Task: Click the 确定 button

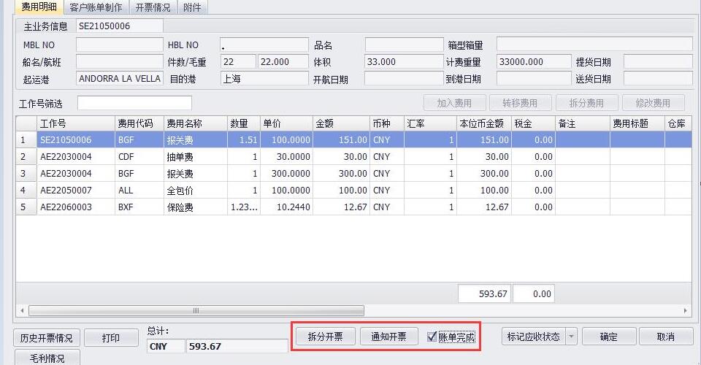Action: (608, 337)
